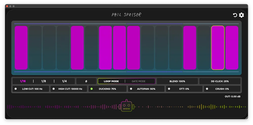The height and width of the screenshot is (125, 253).
Task: Toggle the High Cut enable dot
Action: click(54, 89)
